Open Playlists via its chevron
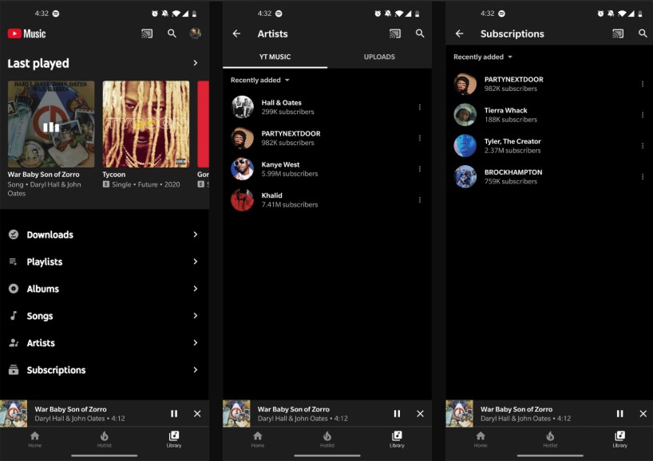This screenshot has width=653, height=461. (196, 262)
